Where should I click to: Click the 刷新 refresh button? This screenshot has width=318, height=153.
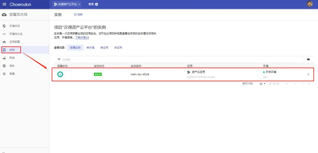click(x=78, y=15)
